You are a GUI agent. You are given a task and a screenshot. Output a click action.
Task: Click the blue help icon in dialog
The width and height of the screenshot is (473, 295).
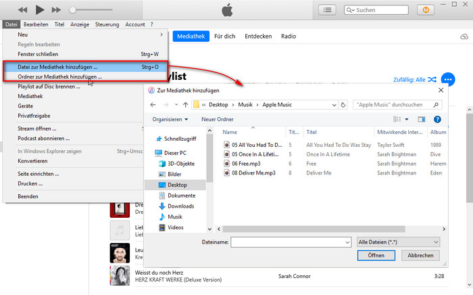(437, 120)
